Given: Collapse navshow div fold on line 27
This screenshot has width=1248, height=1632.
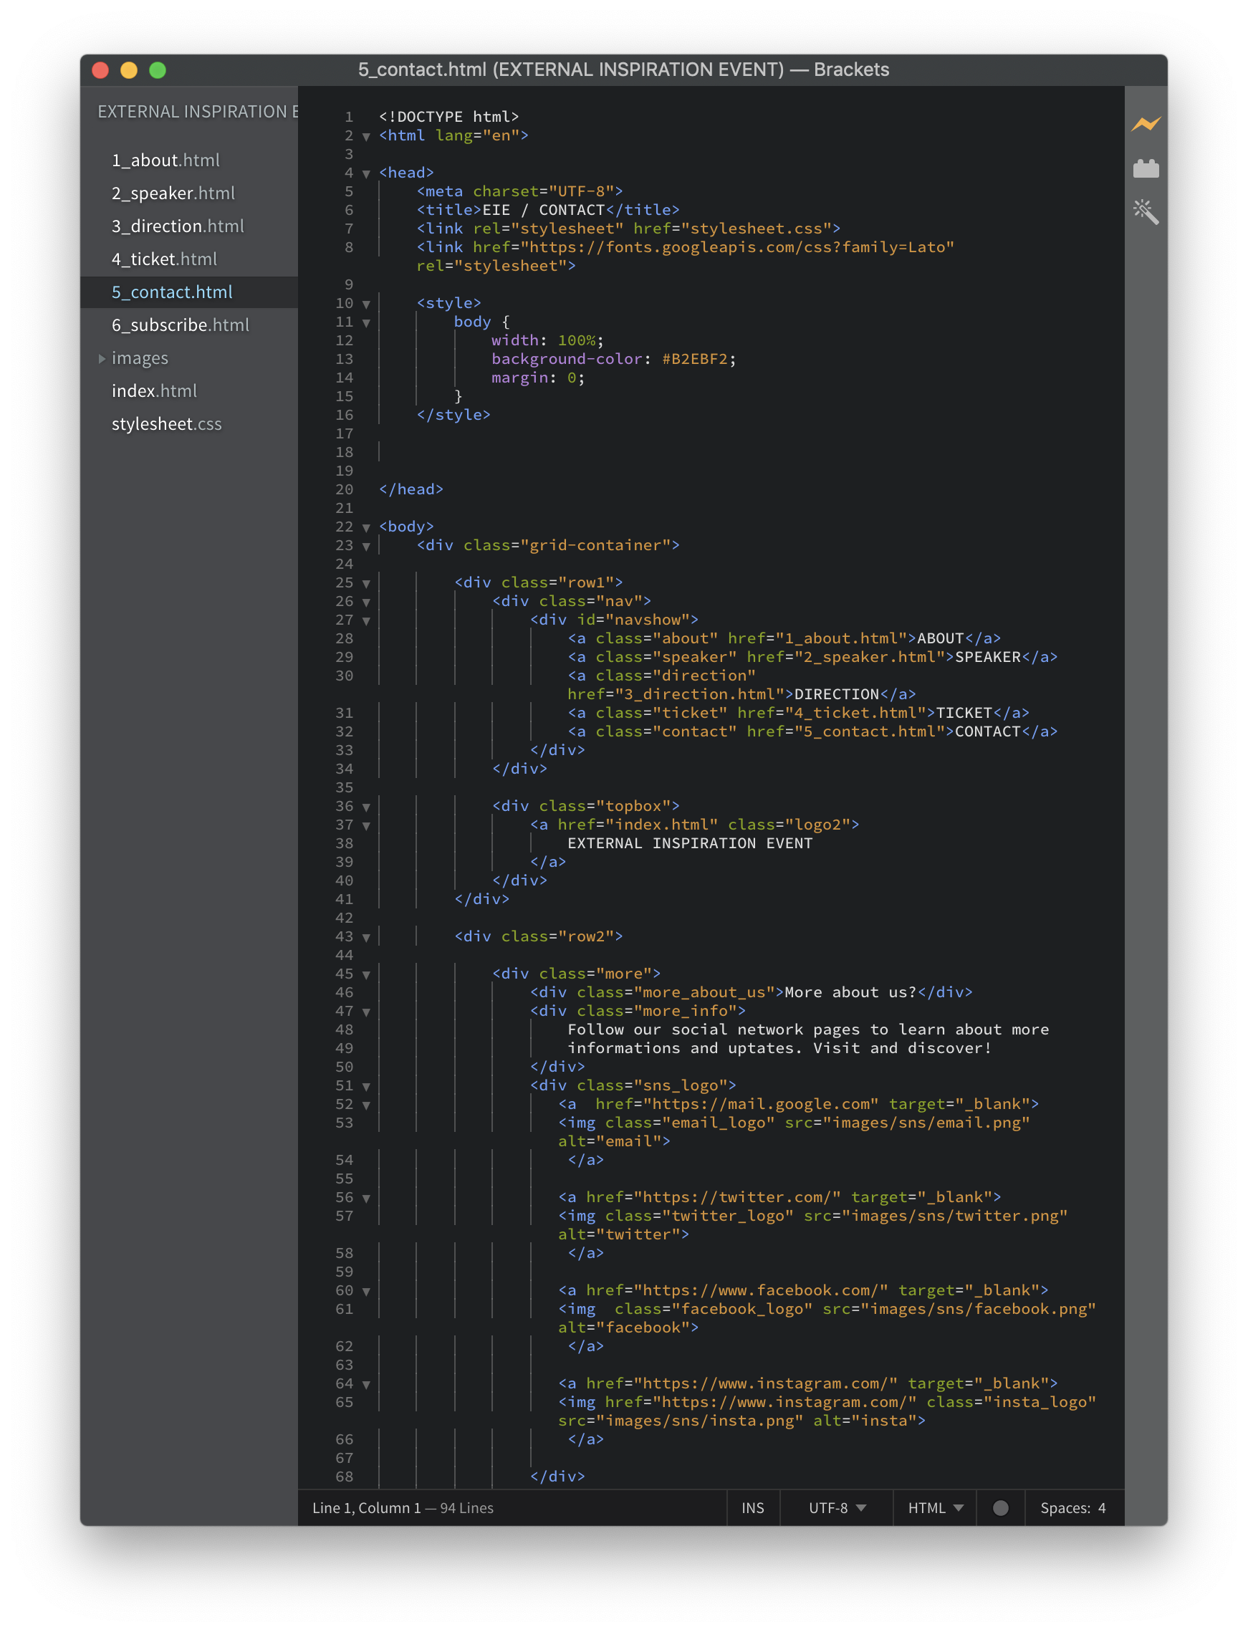Looking at the screenshot, I should coord(365,620).
